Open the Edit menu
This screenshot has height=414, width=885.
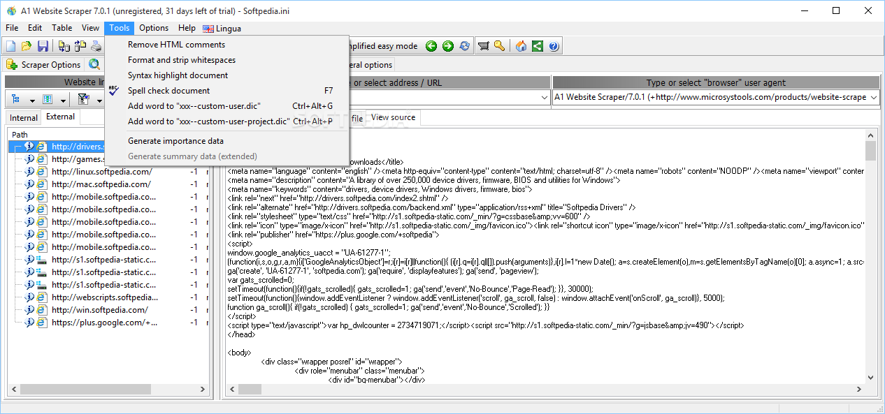[35, 28]
